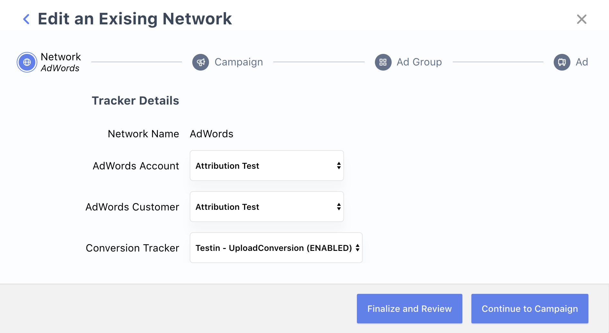This screenshot has height=333, width=609.
Task: Click the Ad step icon
Action: (x=562, y=62)
